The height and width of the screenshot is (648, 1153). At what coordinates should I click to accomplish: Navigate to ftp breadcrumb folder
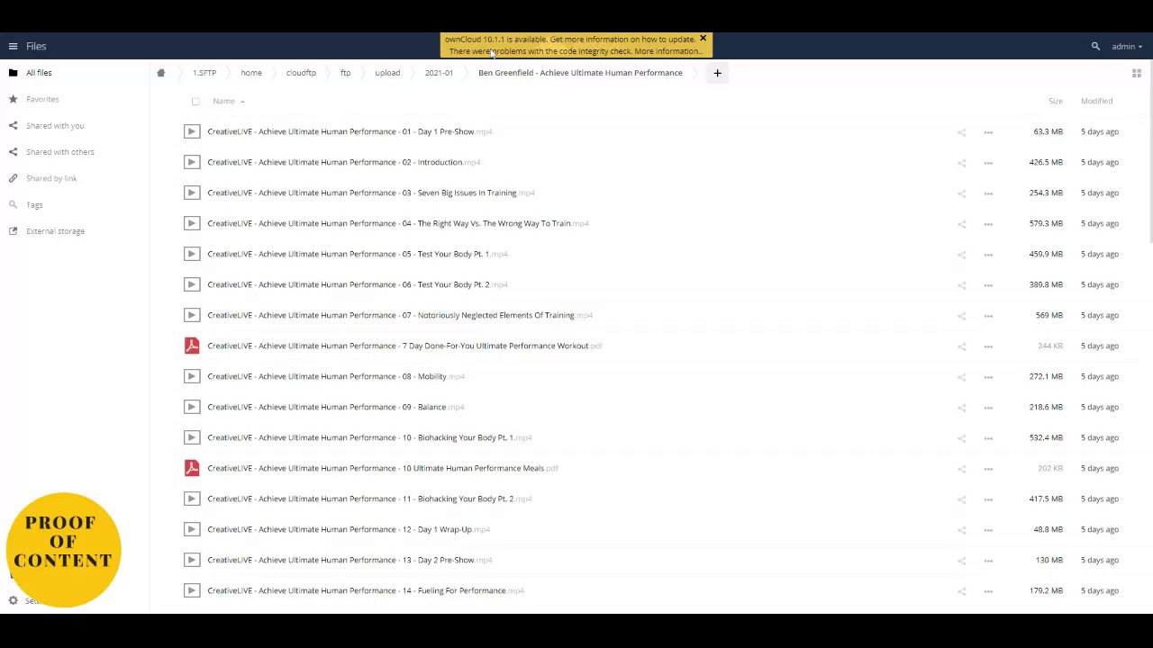[x=345, y=73]
